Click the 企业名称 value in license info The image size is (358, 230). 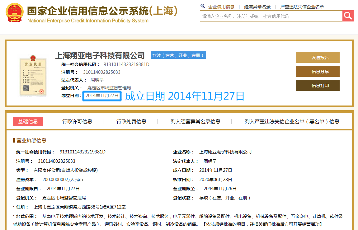pos(225,152)
